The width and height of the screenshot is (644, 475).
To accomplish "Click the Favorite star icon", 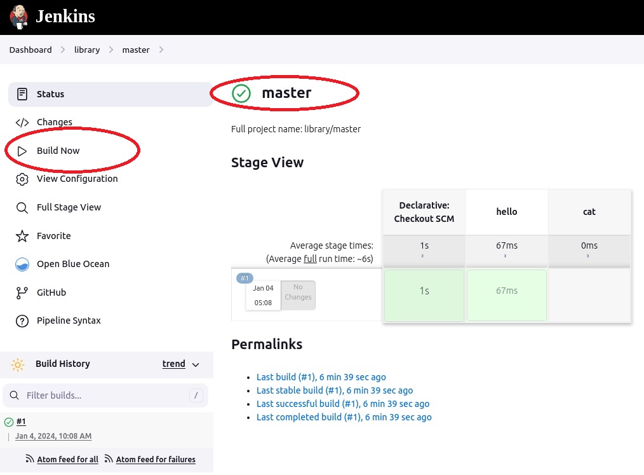I will coord(22,236).
